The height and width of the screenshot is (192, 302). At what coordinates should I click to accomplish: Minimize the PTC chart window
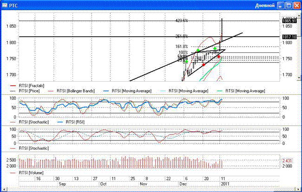coord(281,6)
